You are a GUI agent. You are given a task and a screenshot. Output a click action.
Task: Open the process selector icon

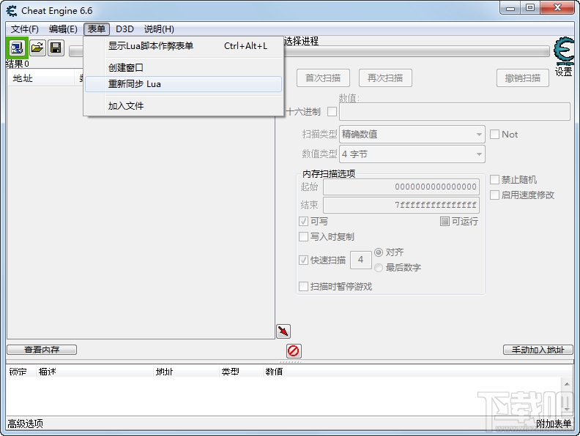17,48
